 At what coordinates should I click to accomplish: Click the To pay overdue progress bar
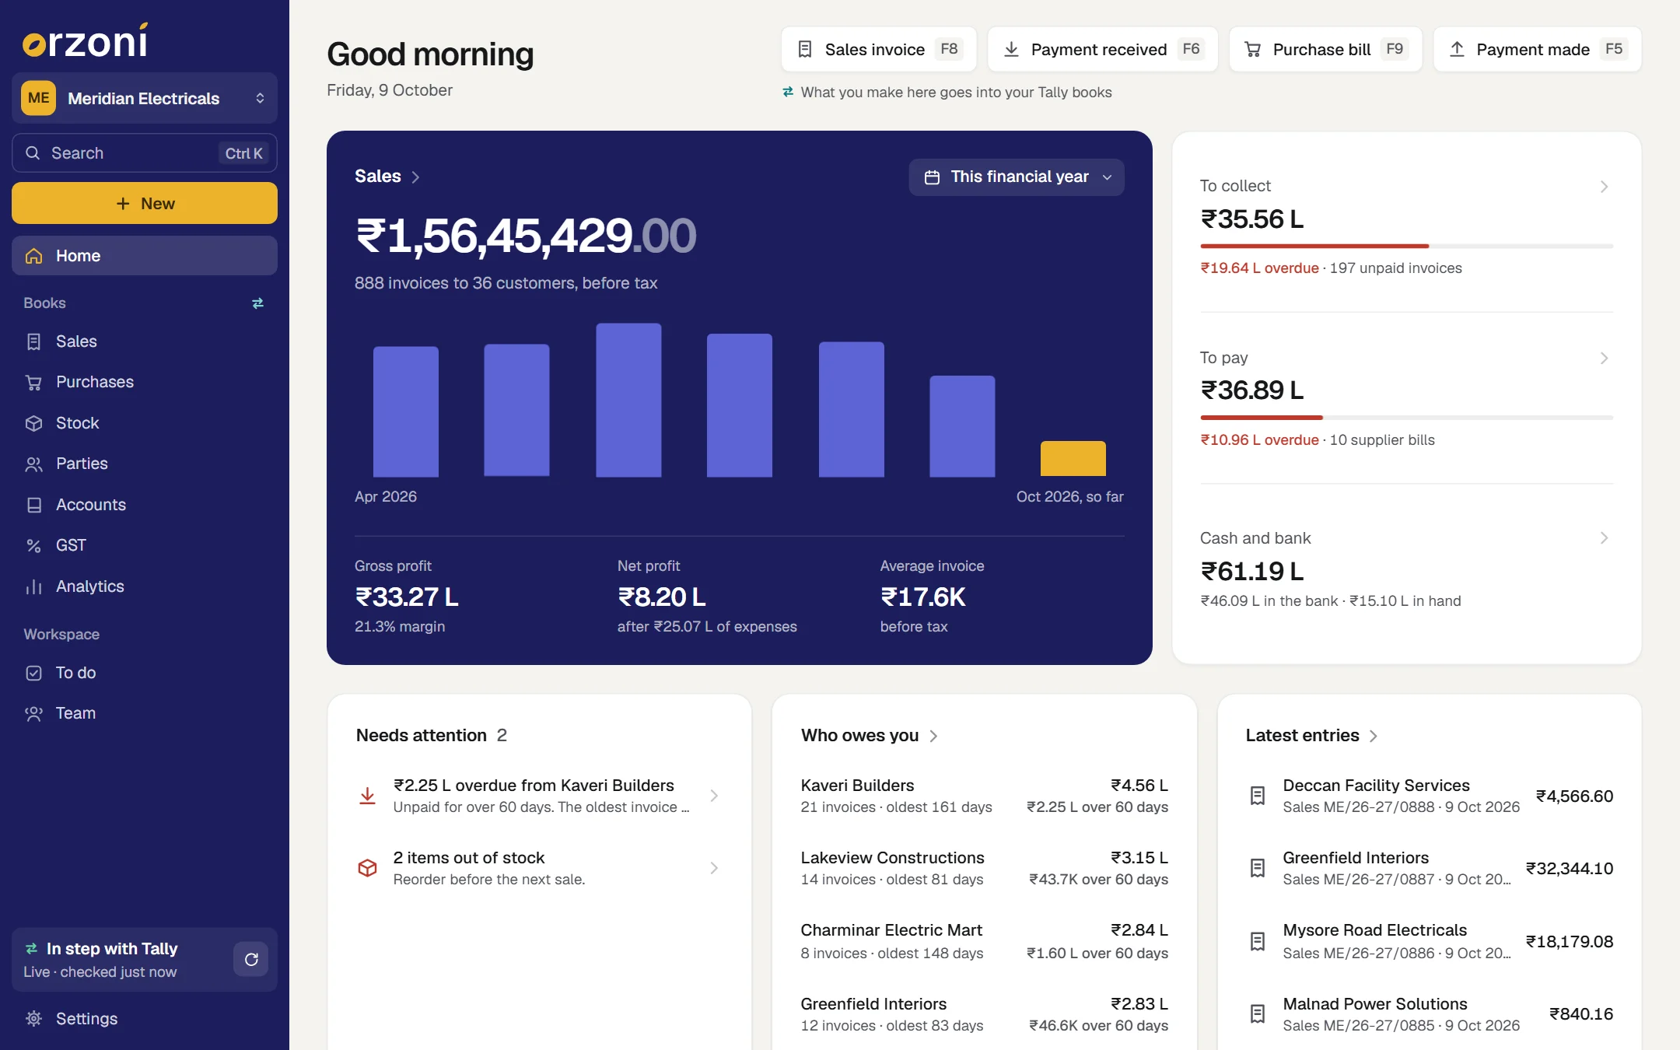click(1407, 418)
